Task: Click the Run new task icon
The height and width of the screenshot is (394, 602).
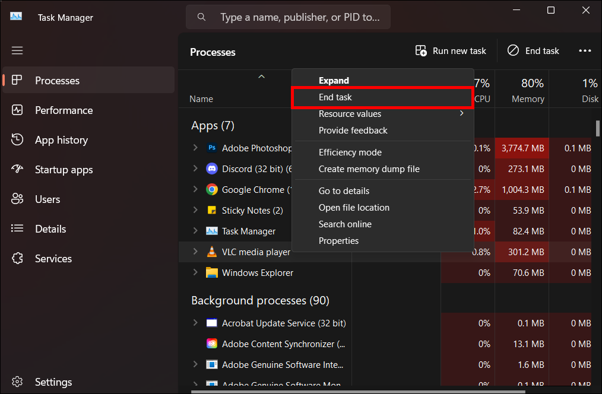Action: coord(421,51)
